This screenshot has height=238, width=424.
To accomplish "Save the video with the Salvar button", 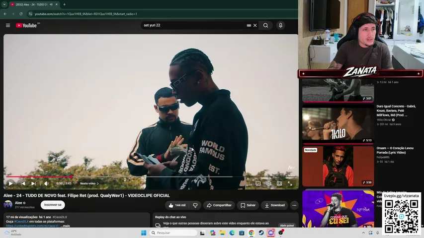I will (x=248, y=205).
